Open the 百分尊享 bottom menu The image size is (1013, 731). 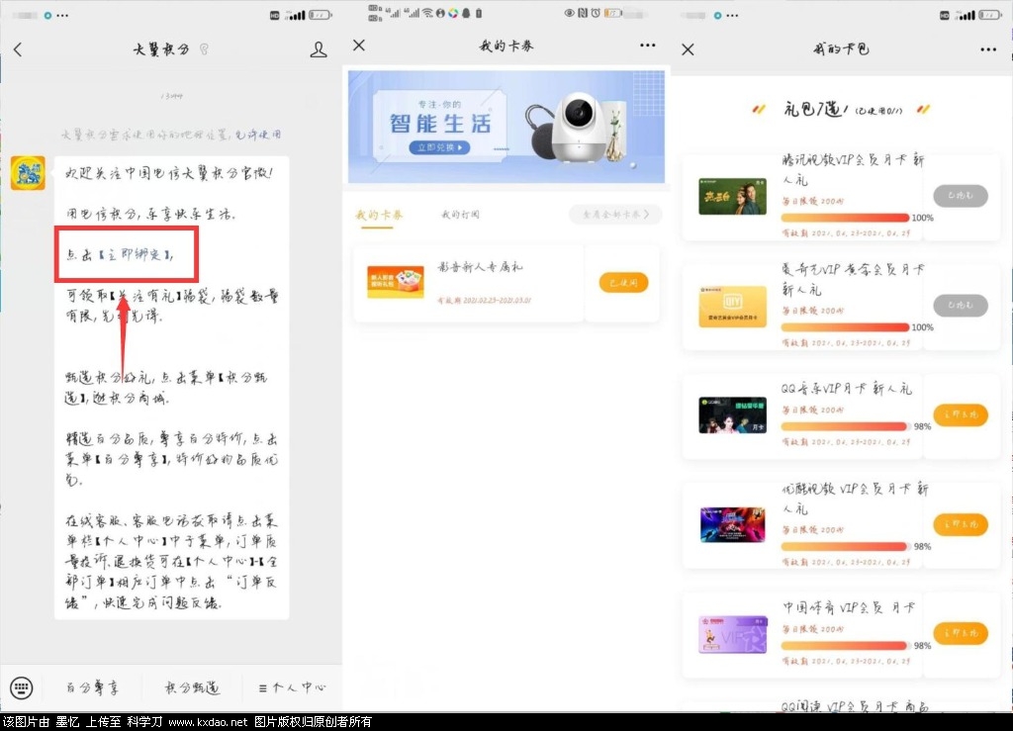click(x=92, y=687)
